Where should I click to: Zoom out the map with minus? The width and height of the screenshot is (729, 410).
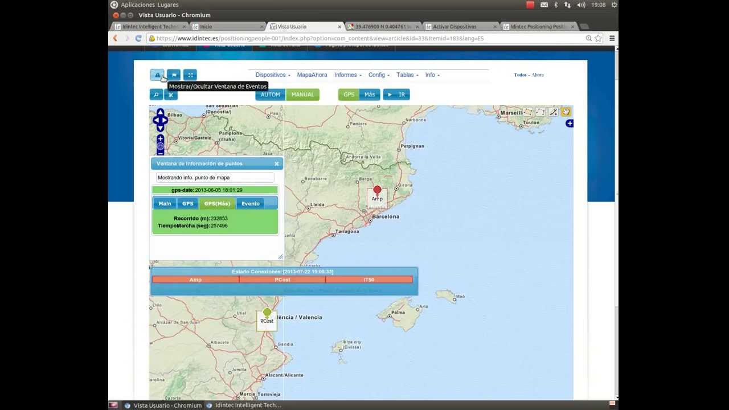(x=160, y=153)
